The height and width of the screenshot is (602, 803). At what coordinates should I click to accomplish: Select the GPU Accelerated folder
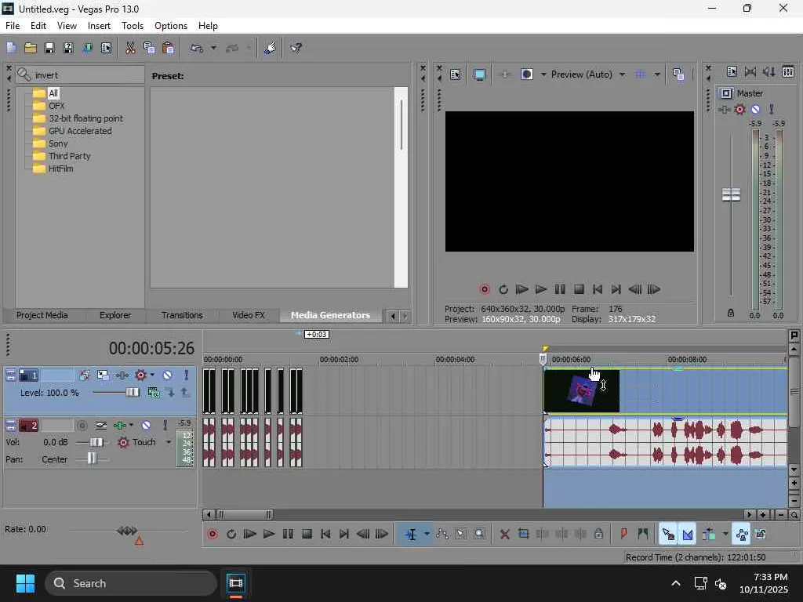pyautogui.click(x=80, y=131)
